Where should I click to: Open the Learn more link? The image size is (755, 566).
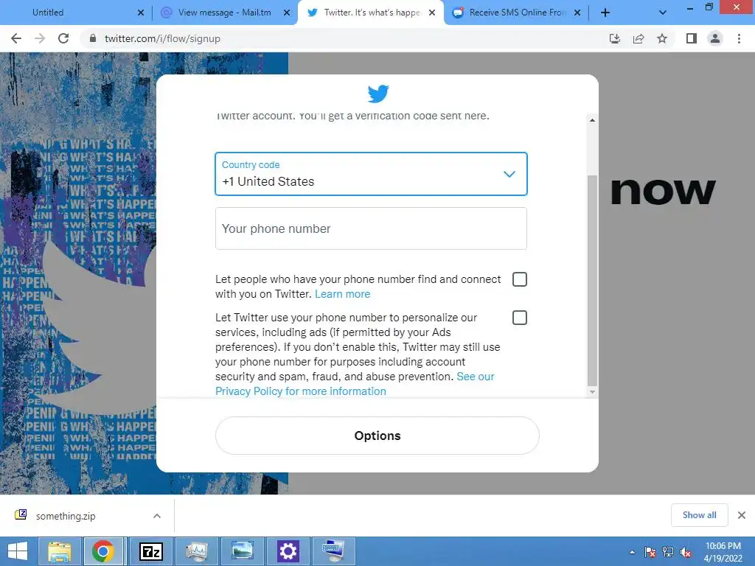pyautogui.click(x=342, y=294)
